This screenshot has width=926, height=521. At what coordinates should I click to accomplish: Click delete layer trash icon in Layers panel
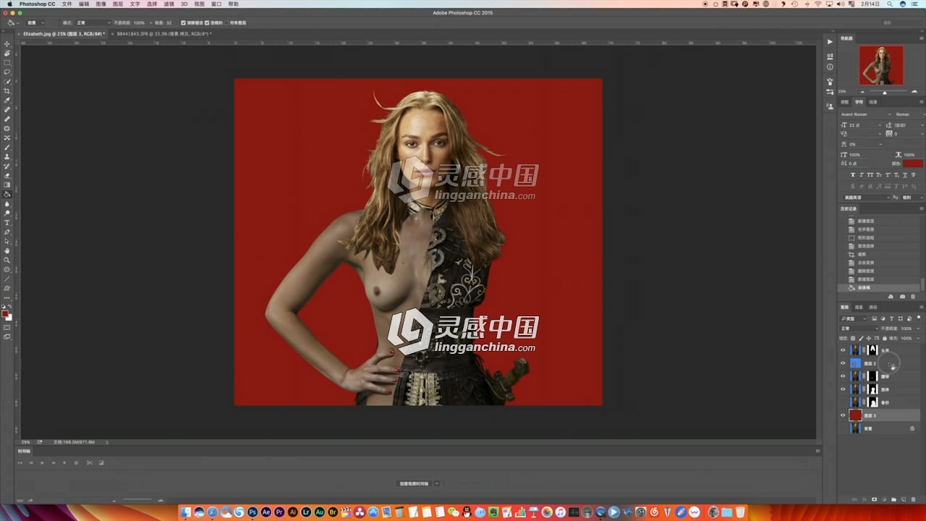point(912,499)
